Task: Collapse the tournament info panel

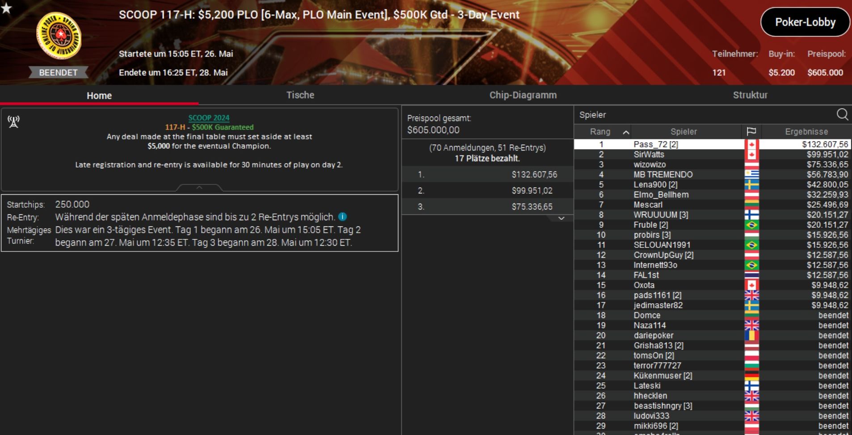Action: point(199,188)
